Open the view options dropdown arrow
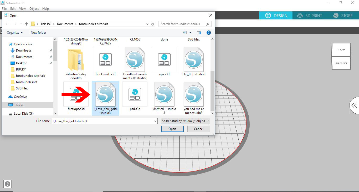The image size is (359, 192). [190, 33]
